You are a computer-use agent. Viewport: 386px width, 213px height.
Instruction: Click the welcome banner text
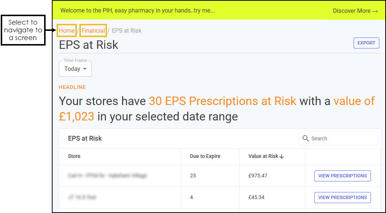[137, 11]
